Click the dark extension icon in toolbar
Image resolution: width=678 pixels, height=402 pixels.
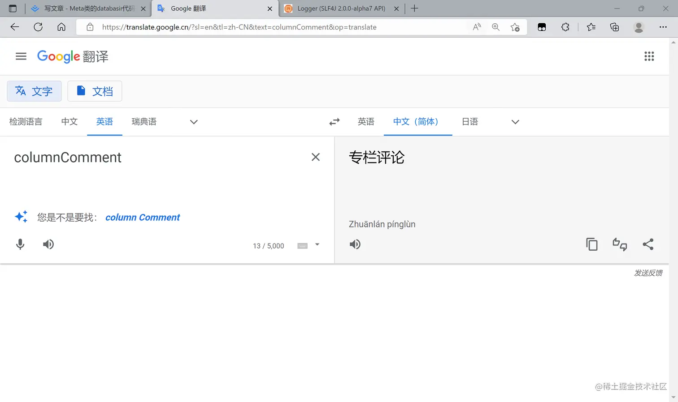(542, 27)
